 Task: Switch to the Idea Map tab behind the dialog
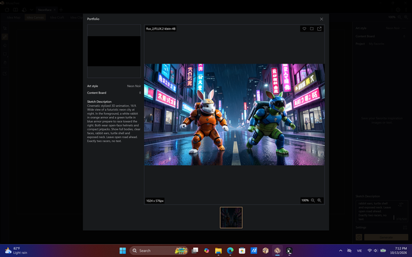click(x=14, y=17)
